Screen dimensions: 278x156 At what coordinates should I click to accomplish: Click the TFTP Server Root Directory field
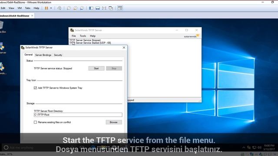[x=78, y=115]
